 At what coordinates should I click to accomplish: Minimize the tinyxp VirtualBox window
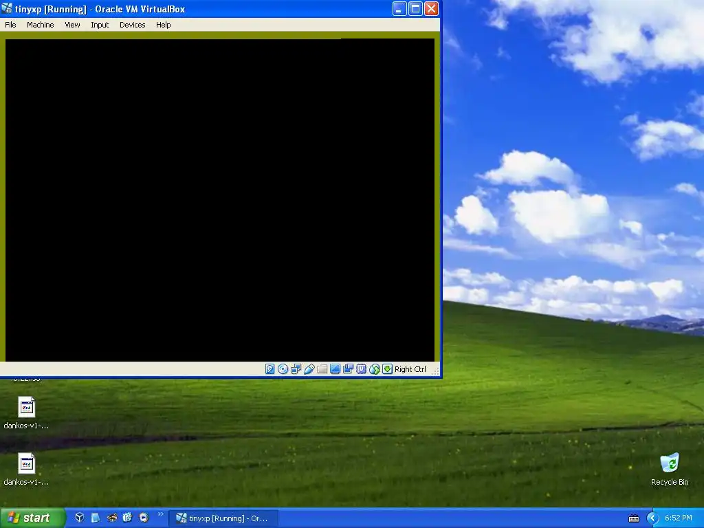click(399, 8)
